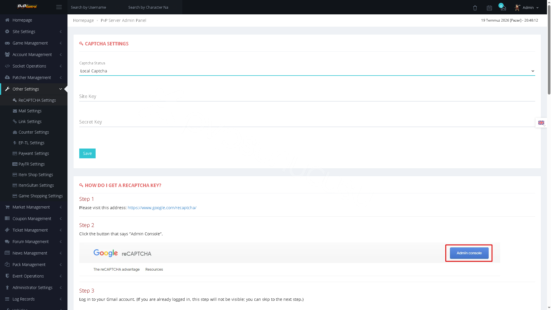Screen dimensions: 551x310
Task: Click the page vertical scrollbar
Action: point(549,155)
